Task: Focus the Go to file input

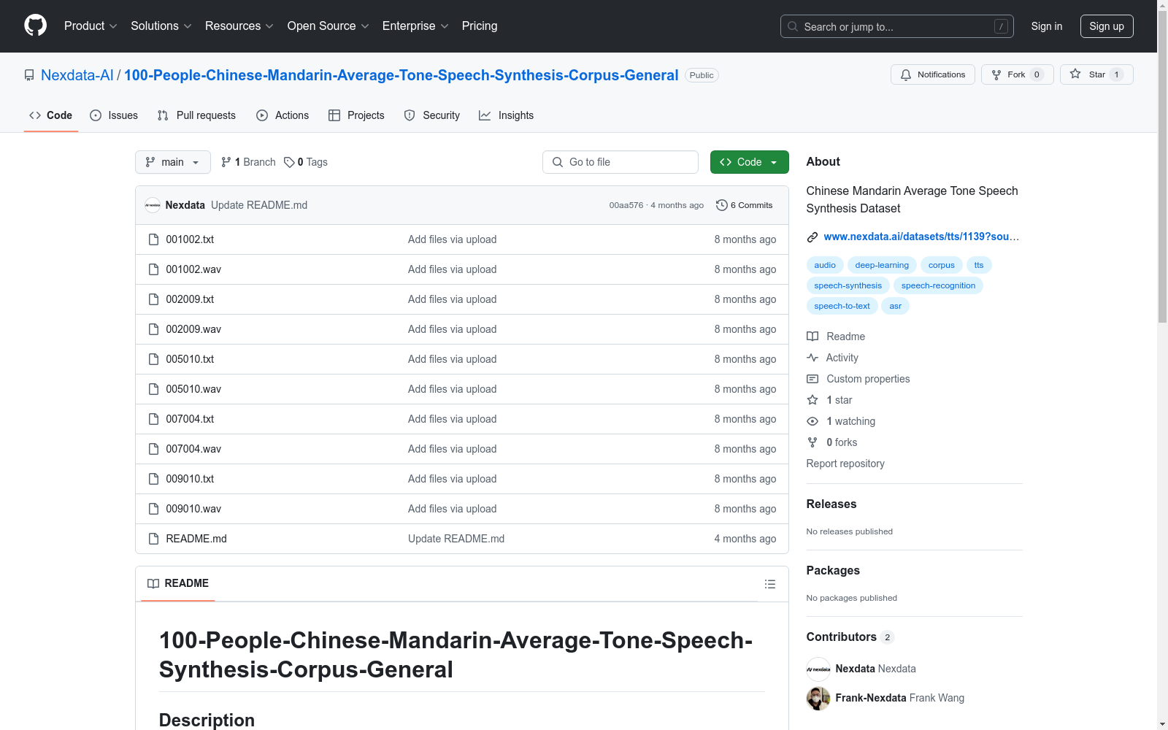Action: [620, 162]
